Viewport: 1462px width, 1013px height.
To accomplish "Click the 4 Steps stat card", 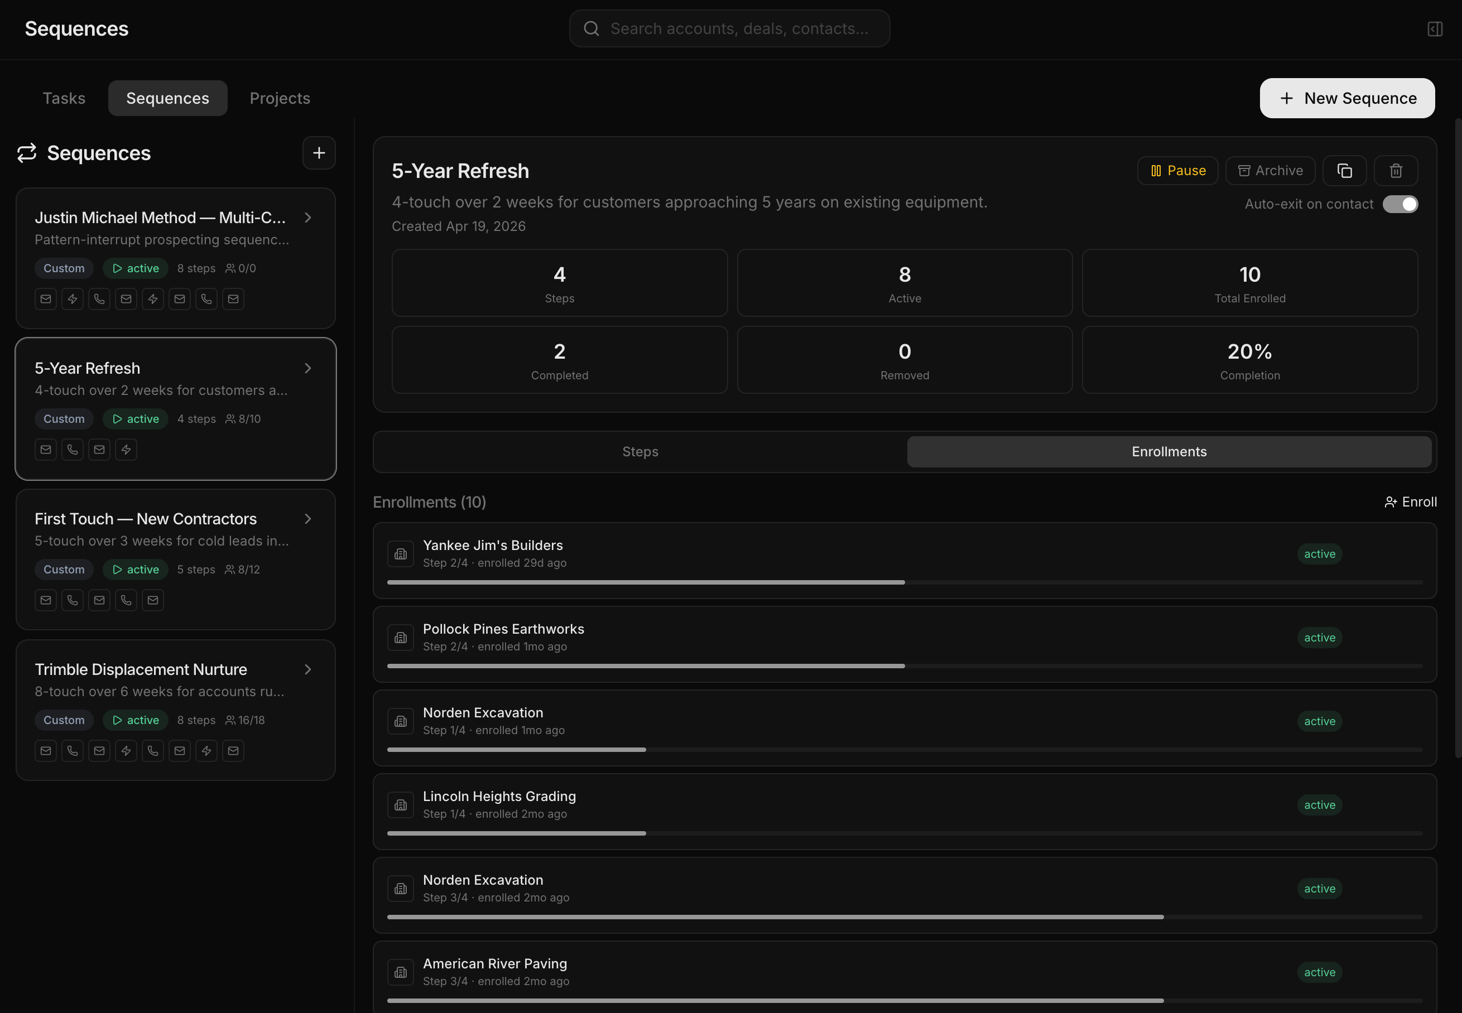I will (559, 283).
